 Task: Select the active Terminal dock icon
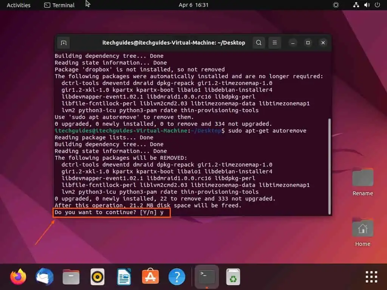[x=206, y=277]
